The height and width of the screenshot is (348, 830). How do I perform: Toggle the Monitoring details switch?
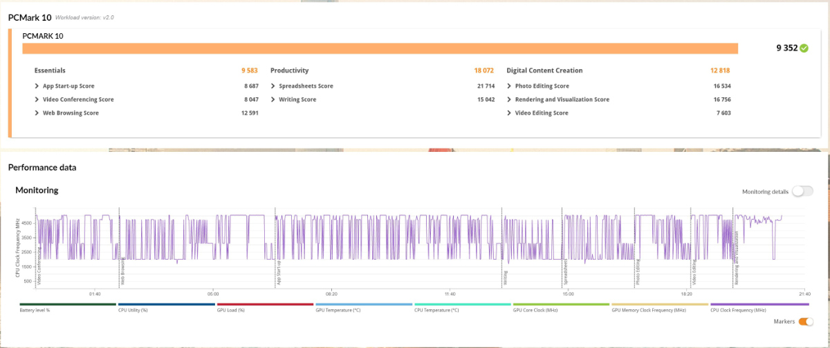coord(802,191)
